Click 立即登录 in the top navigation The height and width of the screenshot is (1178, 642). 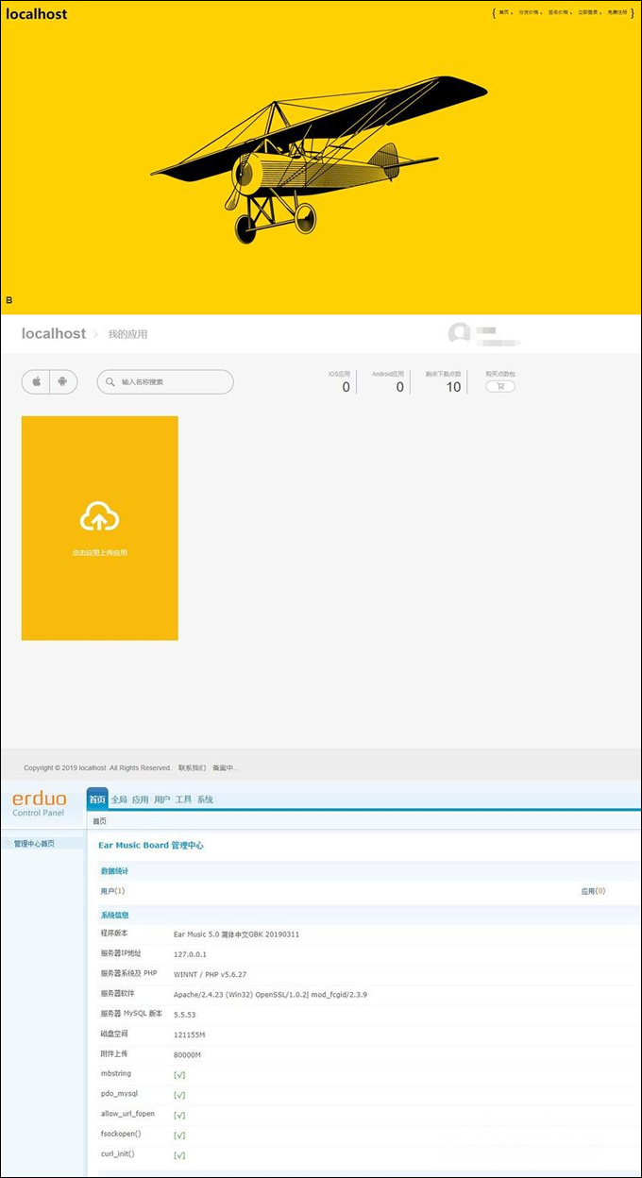point(587,13)
